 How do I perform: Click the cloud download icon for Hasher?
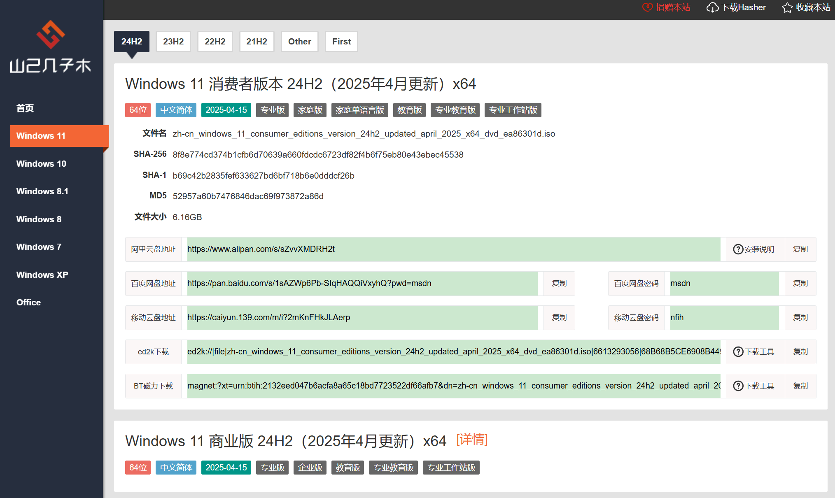click(712, 7)
